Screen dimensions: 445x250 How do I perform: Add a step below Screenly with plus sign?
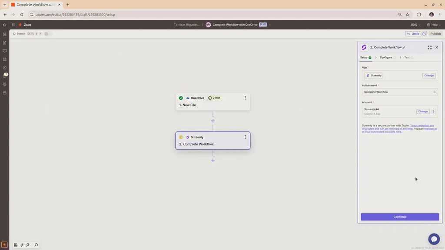(213, 160)
